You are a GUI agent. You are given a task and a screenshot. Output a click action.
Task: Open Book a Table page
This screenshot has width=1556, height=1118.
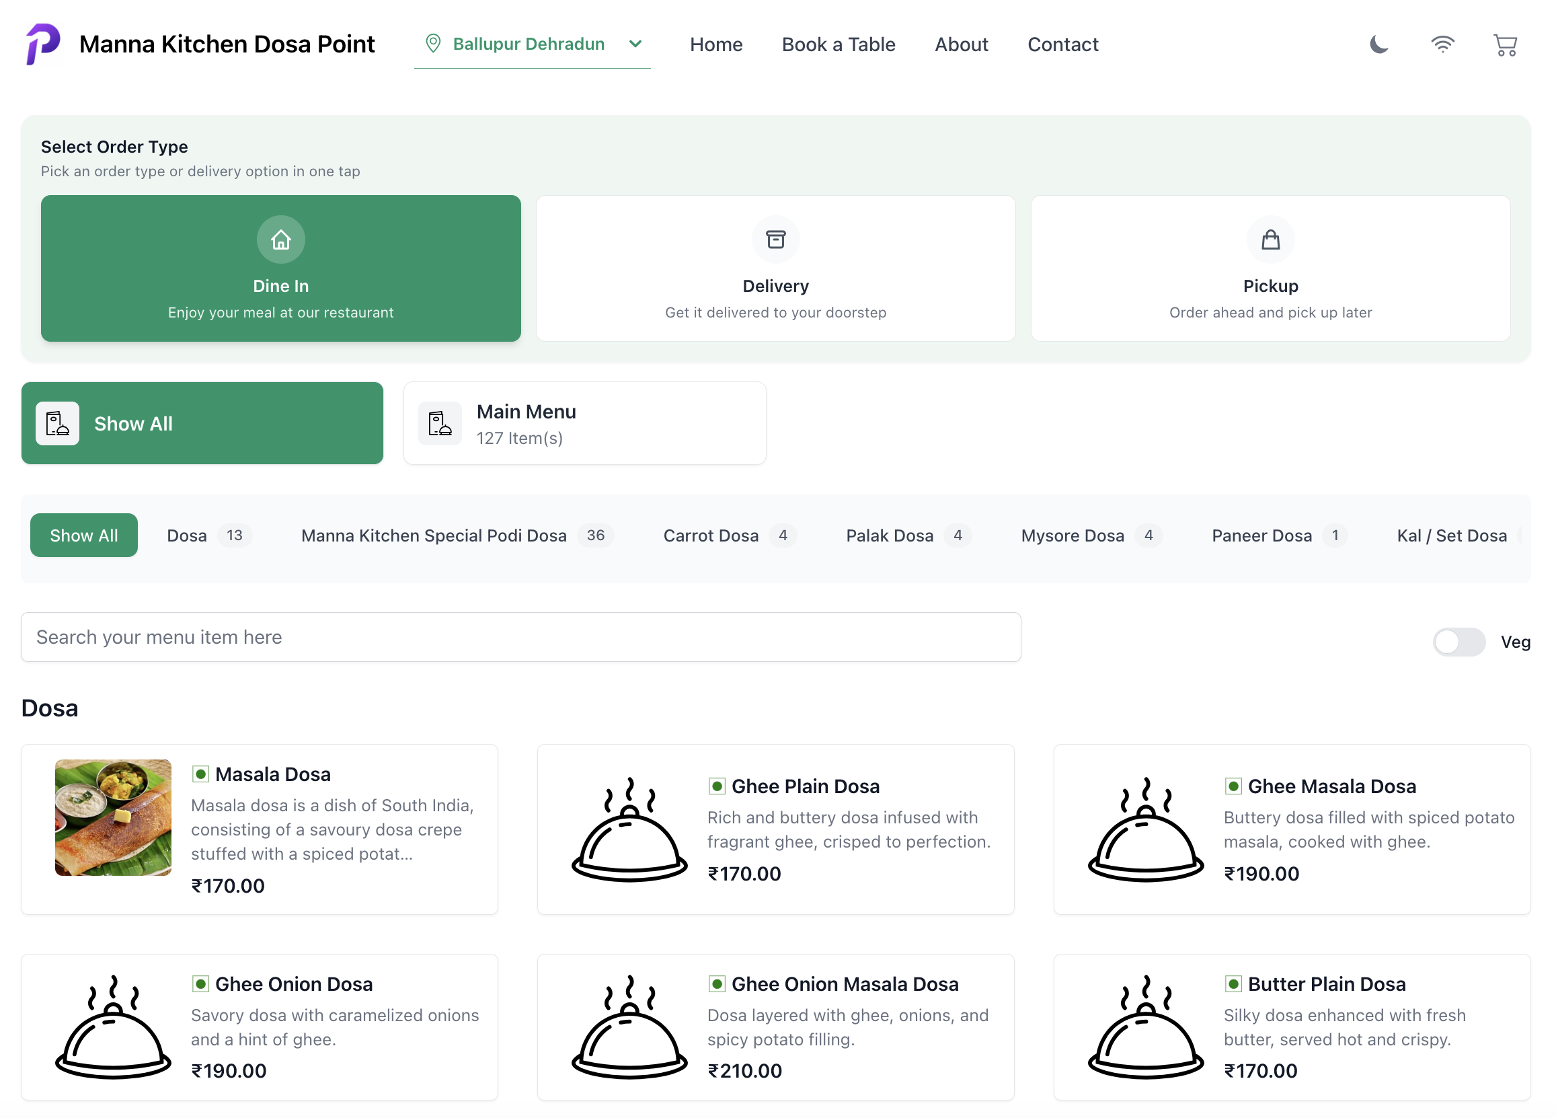(839, 44)
